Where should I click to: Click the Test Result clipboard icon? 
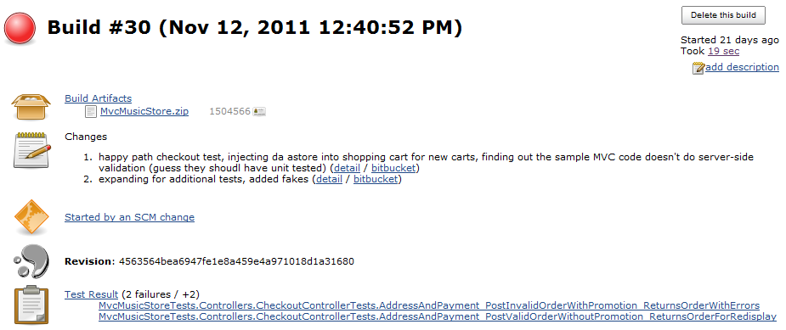click(x=31, y=305)
